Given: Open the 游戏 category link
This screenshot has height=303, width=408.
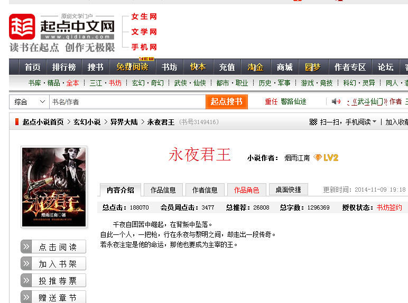Looking at the screenshot, I should 307,83.
